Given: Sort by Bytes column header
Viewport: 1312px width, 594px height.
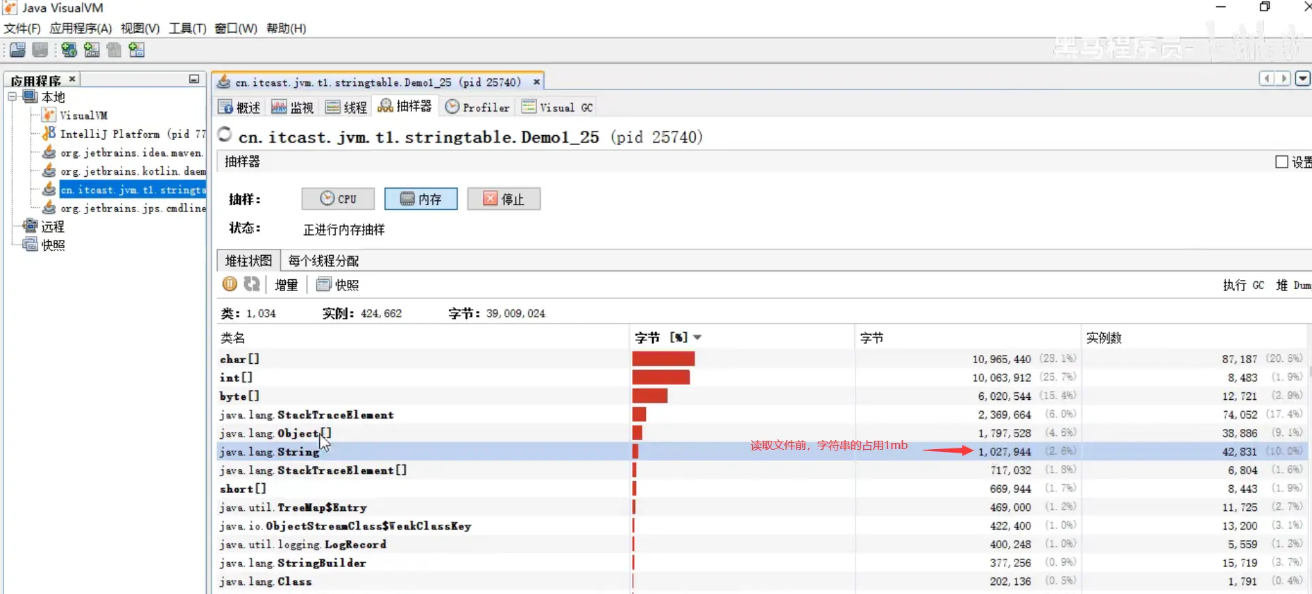Looking at the screenshot, I should click(x=968, y=338).
